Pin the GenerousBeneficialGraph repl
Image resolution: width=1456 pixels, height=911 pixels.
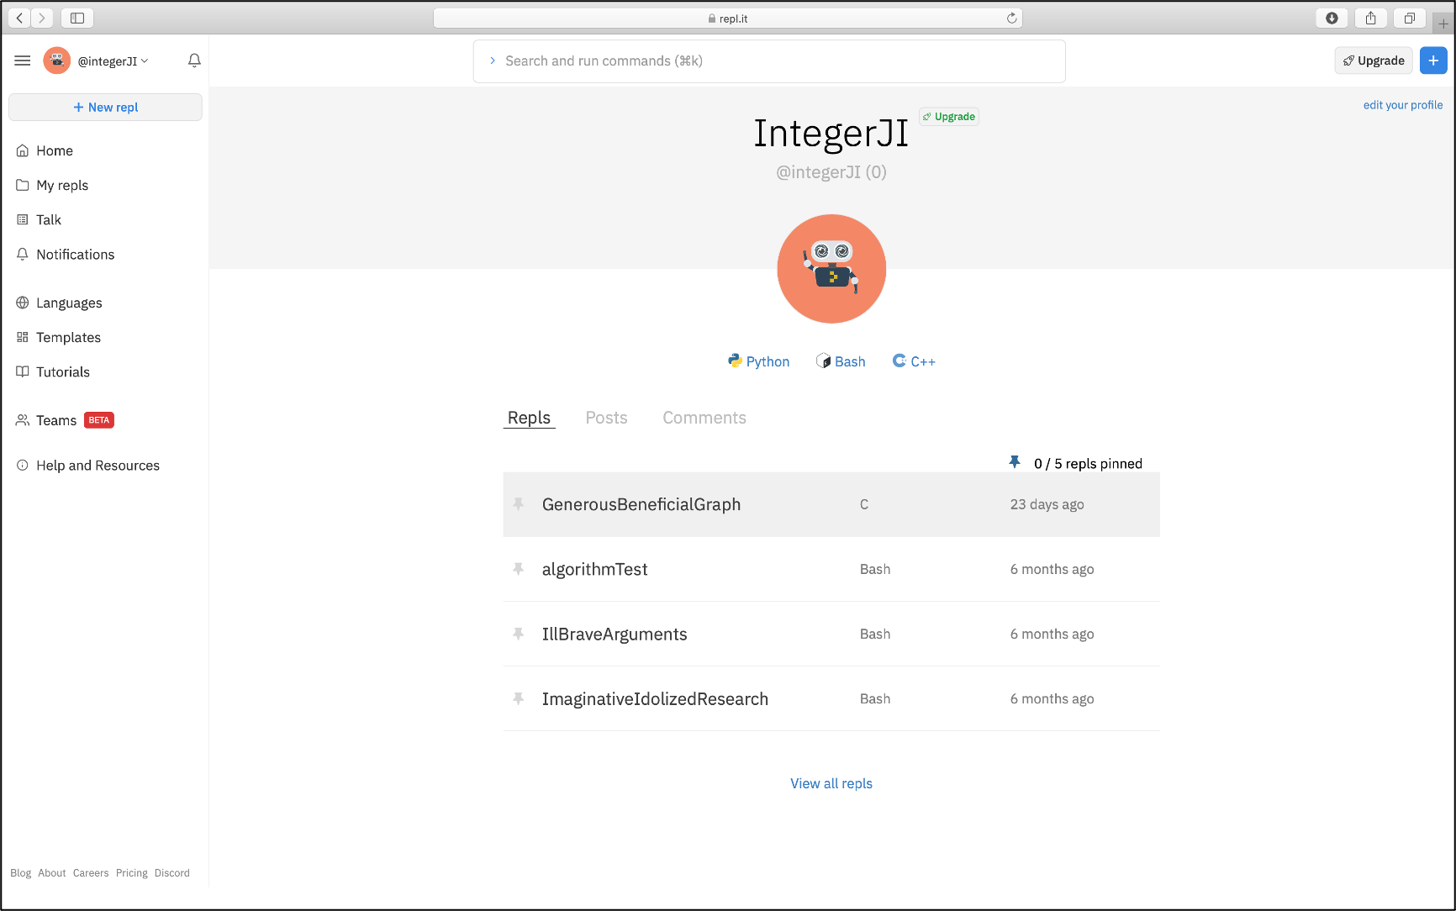(x=519, y=504)
